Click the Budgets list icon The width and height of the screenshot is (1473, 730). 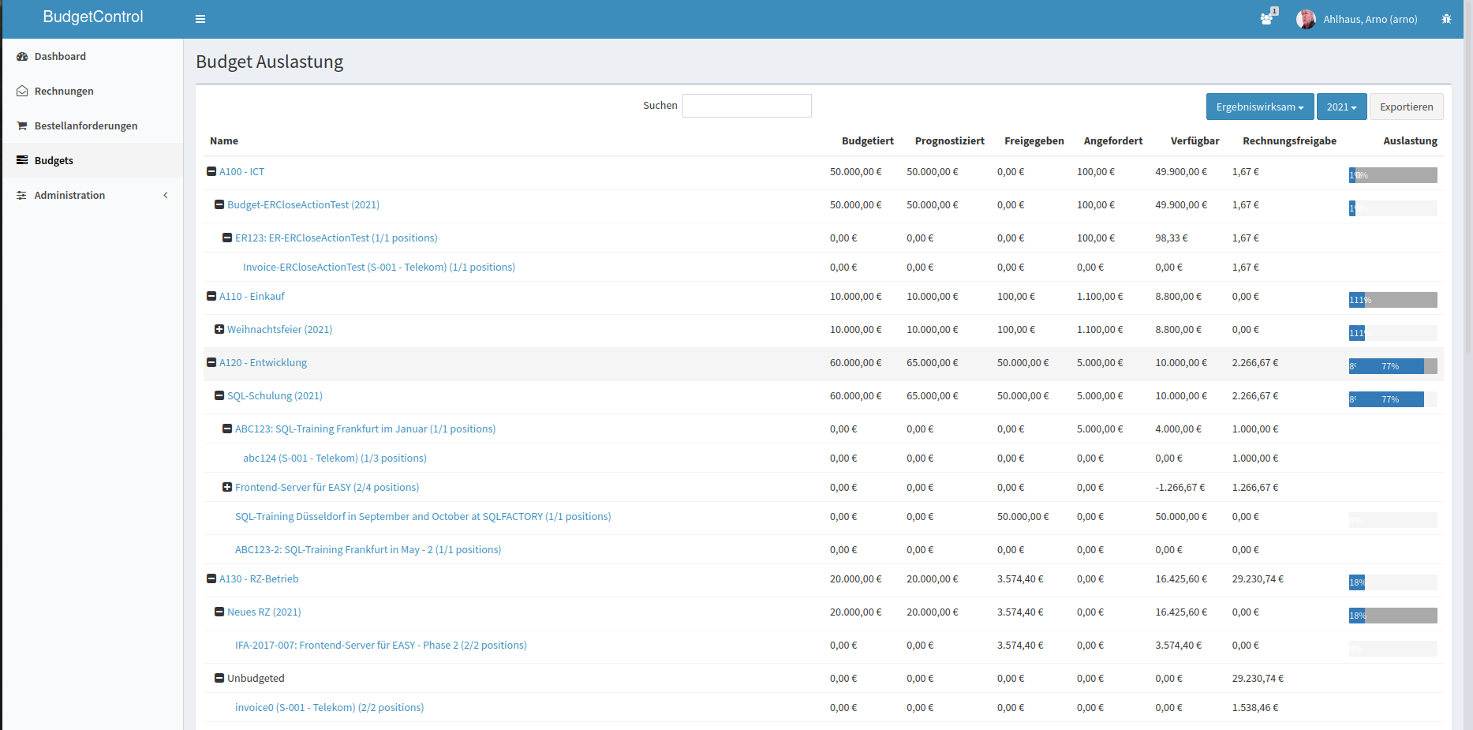(22, 160)
